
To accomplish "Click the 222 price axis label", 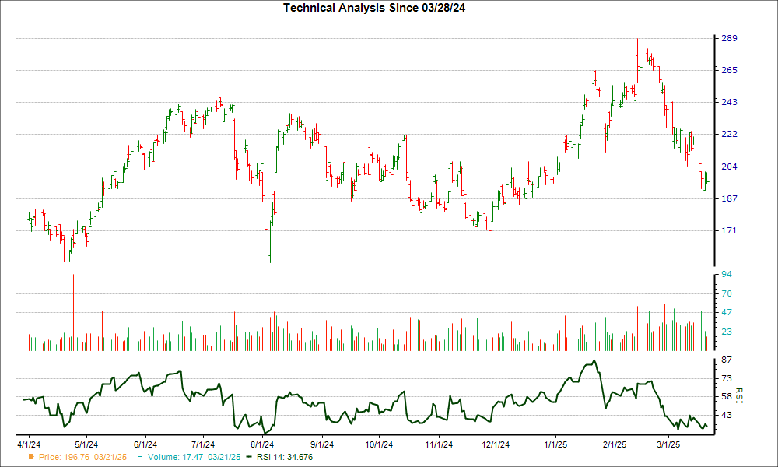I will click(x=727, y=135).
